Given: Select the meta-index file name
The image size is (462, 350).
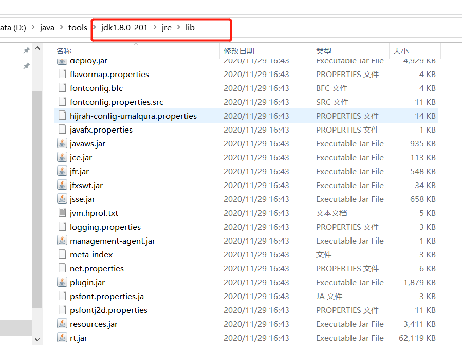Looking at the screenshot, I should click(91, 254).
